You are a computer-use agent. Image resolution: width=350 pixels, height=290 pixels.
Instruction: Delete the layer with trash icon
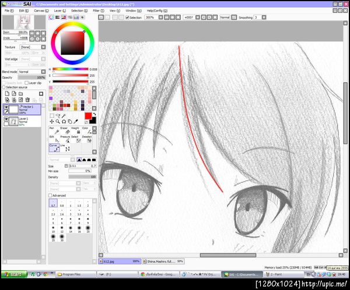tap(27, 100)
